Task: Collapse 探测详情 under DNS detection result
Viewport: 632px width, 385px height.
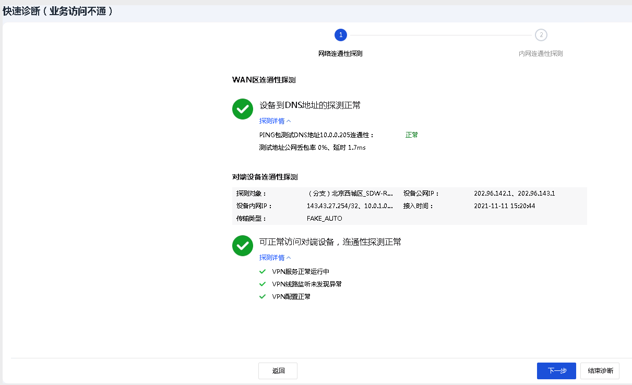Action: tap(275, 121)
